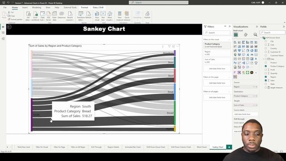286x161 pixels.
Task: Open Excel workbook data source
Action: tap(35, 16)
